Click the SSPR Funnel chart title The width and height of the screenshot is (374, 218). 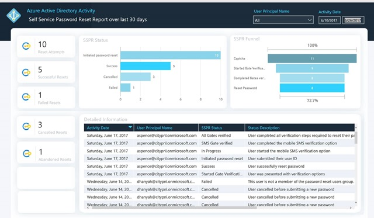click(x=247, y=39)
